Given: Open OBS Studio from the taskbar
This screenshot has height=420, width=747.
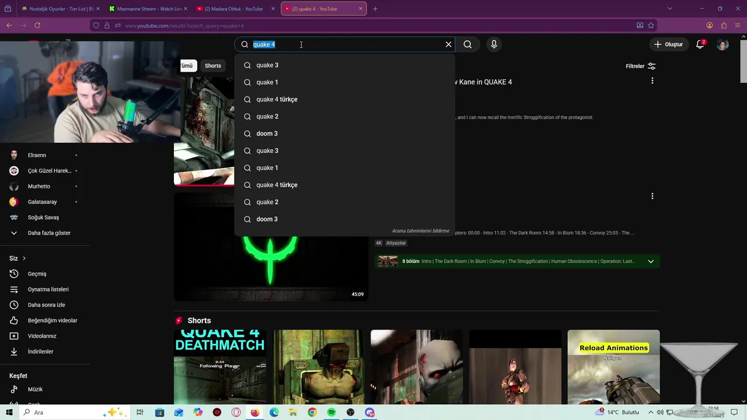Looking at the screenshot, I should 350,412.
